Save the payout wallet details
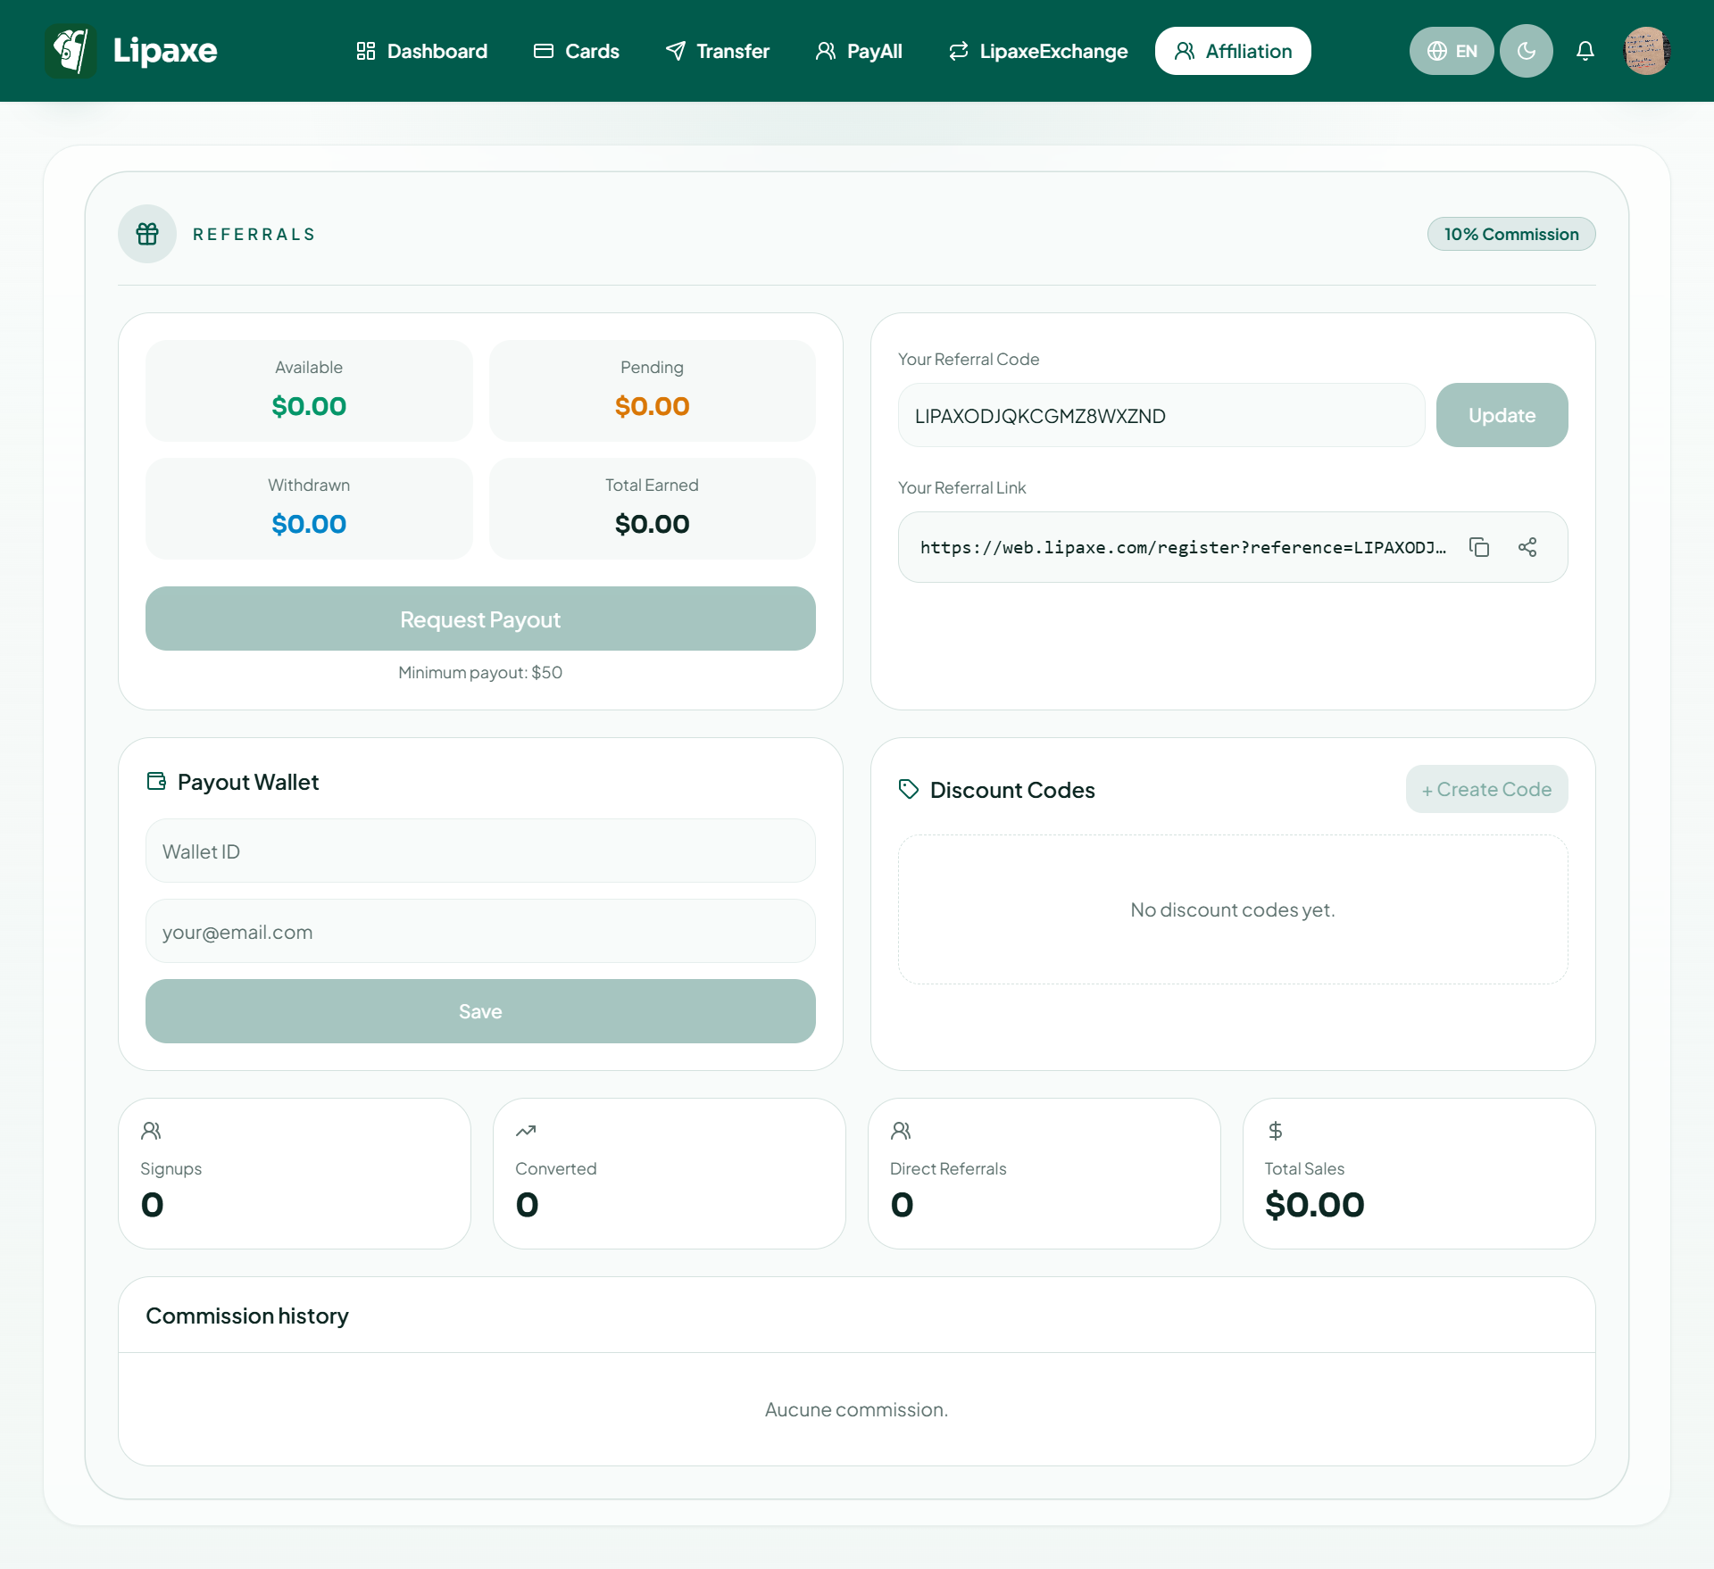Screen dimensions: 1714x1569 click(480, 1011)
